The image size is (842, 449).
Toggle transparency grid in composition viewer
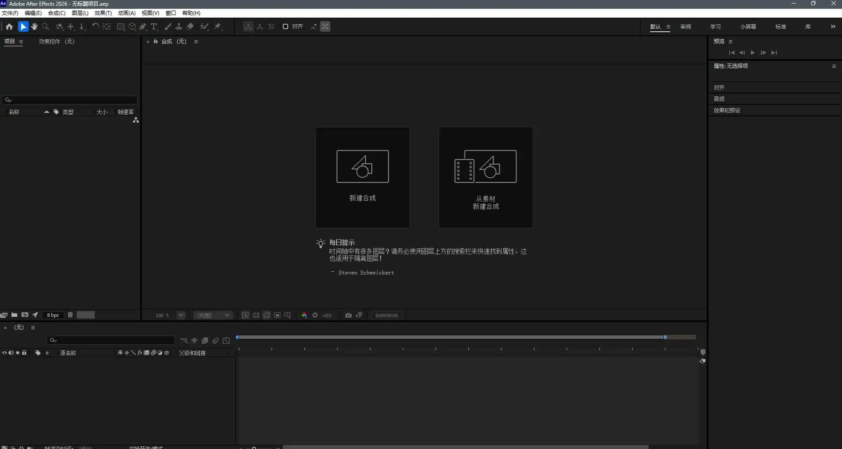256,315
